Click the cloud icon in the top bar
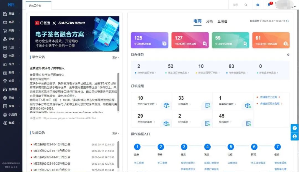Viewport: 299px width, 172px height. [x=257, y=5]
